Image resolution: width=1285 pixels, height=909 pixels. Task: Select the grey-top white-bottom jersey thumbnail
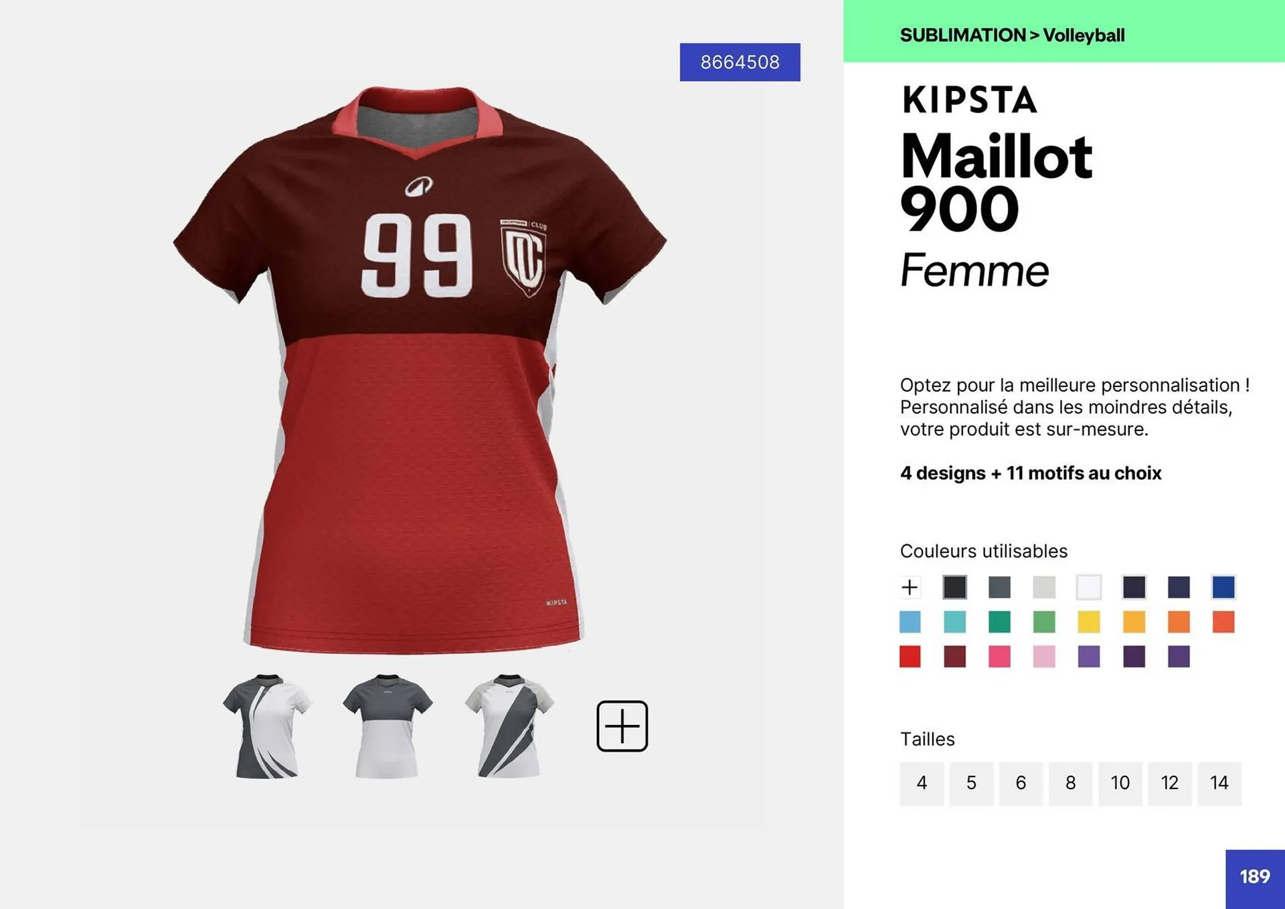coord(388,726)
